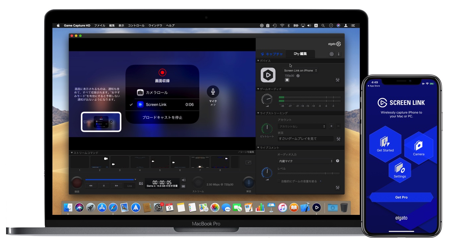The width and height of the screenshot is (451, 238).
Task: Take a snapshot with the camera icon
Action: pos(141,183)
